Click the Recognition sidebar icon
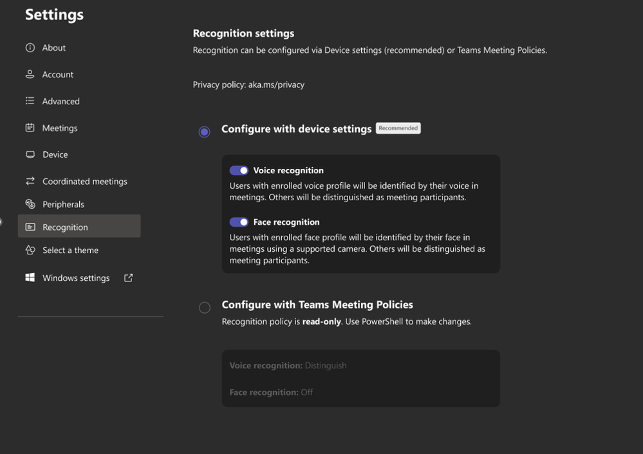Viewport: 643px width, 454px height. pos(30,227)
